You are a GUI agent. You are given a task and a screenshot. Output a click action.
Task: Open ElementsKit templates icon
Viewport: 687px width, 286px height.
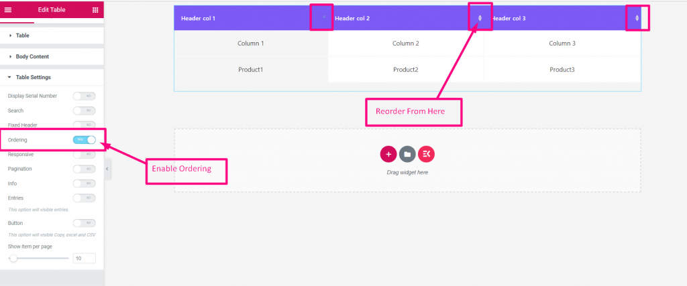tap(426, 154)
